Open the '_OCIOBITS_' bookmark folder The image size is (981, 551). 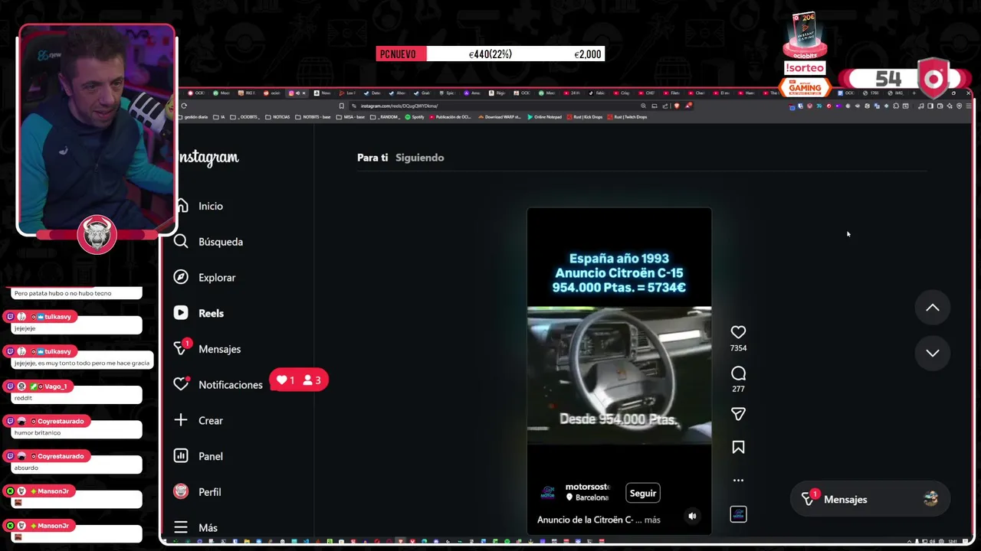[245, 117]
